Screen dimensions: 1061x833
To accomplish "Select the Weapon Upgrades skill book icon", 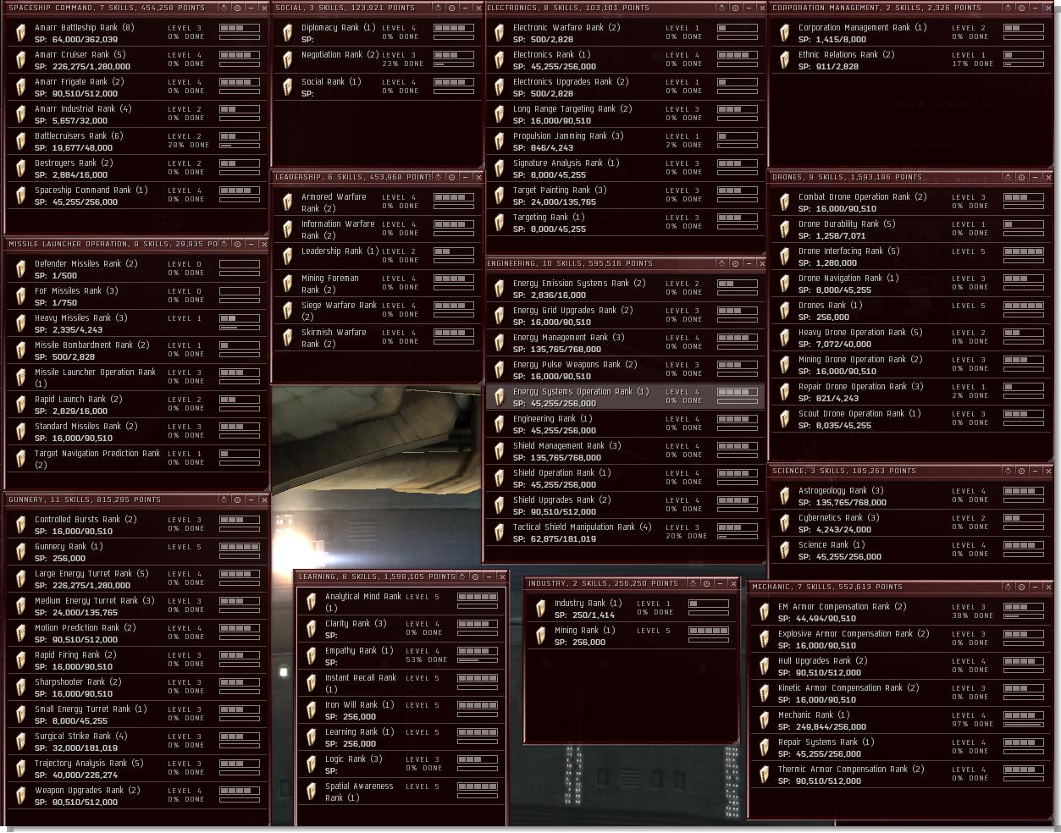I will coord(21,796).
